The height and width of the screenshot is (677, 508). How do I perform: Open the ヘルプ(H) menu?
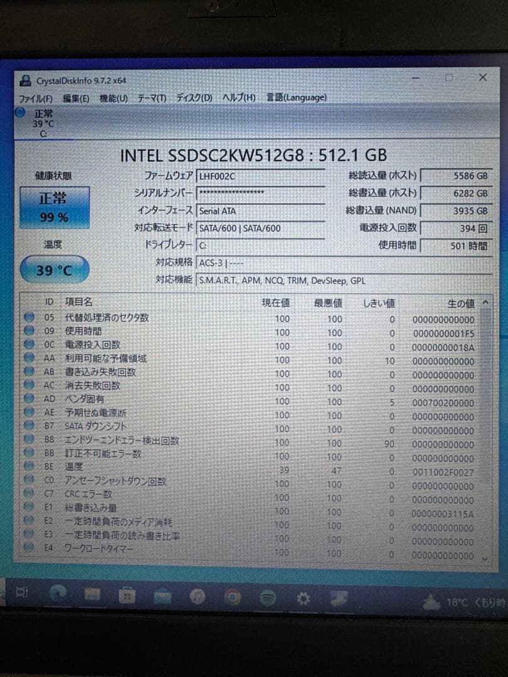pyautogui.click(x=239, y=97)
